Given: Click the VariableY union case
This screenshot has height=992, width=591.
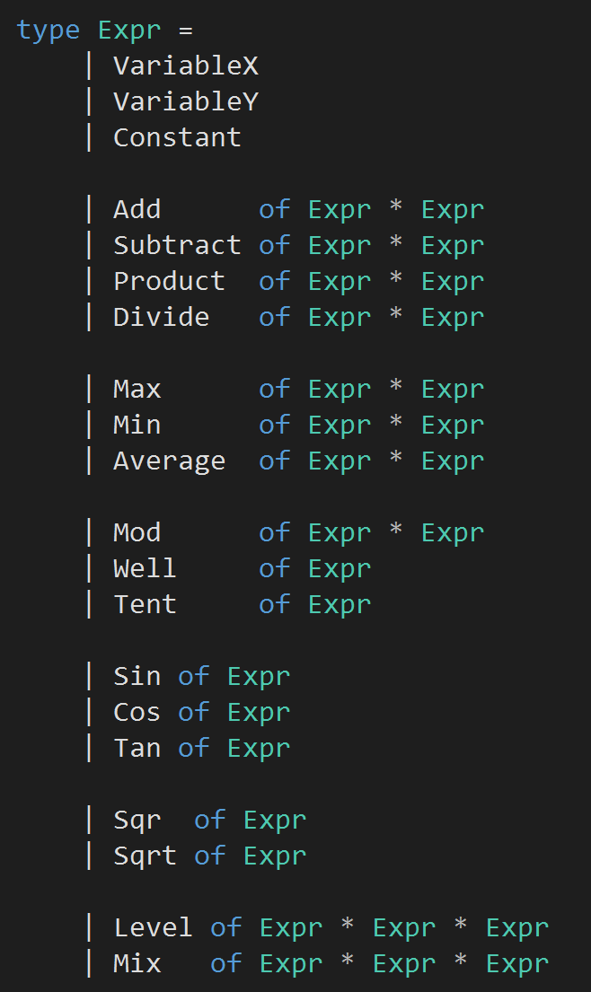Looking at the screenshot, I should (x=186, y=101).
